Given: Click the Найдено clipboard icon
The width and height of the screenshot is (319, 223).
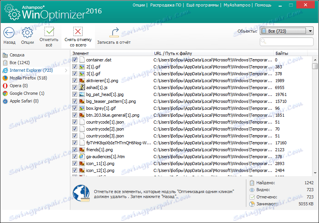Looking at the screenshot, I should tap(252, 183).
